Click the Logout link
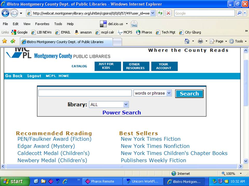The height and width of the screenshot is (186, 249). 34,76
